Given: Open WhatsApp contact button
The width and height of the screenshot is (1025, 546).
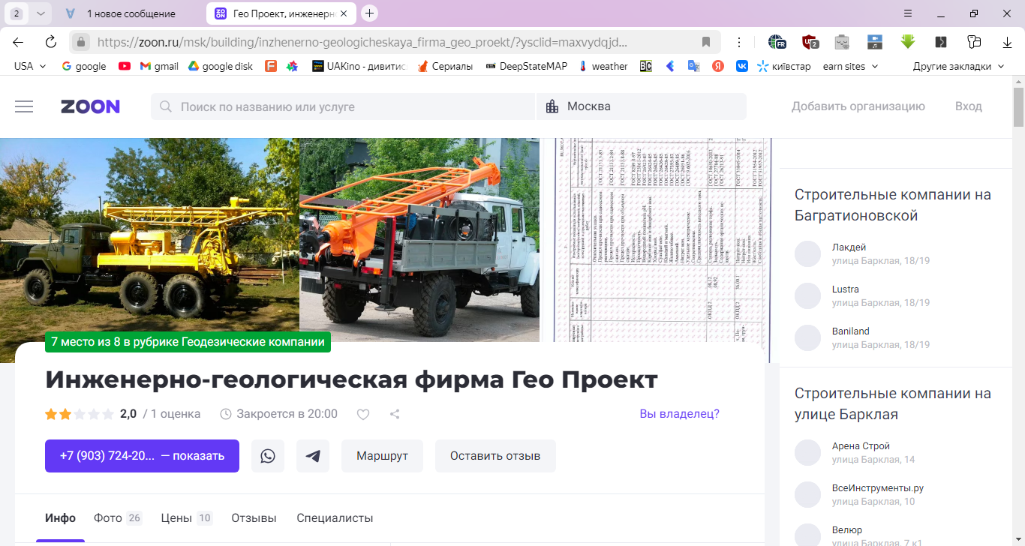Looking at the screenshot, I should (x=268, y=456).
